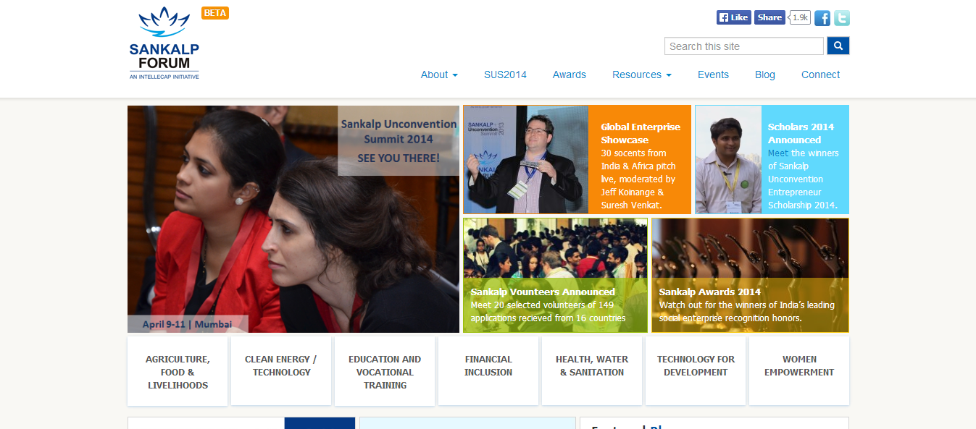Open the Sankalp Awards 2014 tile

tap(750, 276)
